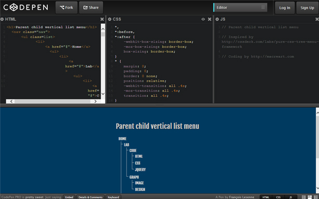This screenshot has height=199, width=319.
Task: Click the JQUERY item in the tree menu
Action: (140, 169)
